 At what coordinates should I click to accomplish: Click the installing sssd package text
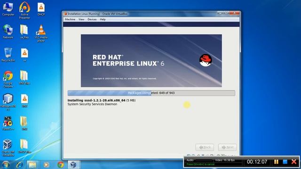click(102, 100)
